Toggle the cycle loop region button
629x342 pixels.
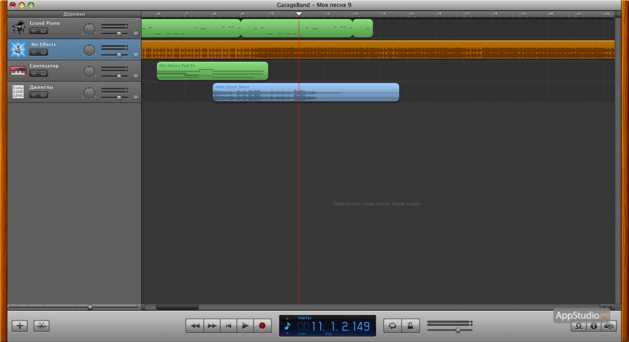click(393, 325)
